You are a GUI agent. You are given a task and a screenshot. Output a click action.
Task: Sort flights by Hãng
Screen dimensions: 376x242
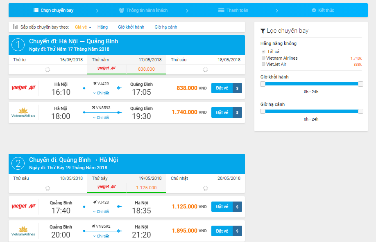pyautogui.click(x=103, y=27)
